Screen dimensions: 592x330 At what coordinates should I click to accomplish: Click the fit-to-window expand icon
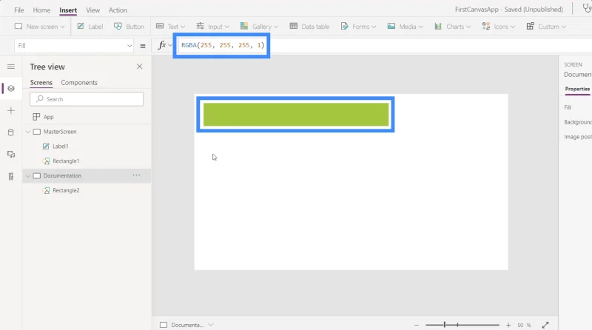545,325
